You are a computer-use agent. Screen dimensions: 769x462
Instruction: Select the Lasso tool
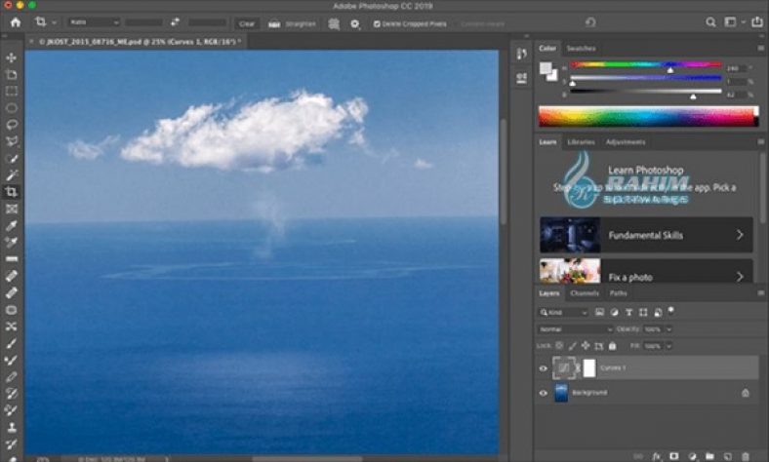pyautogui.click(x=12, y=125)
